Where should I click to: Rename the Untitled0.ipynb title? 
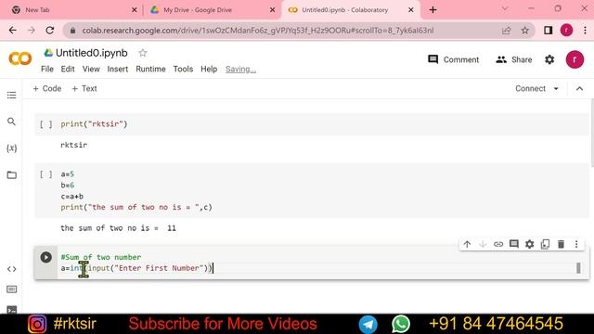[x=92, y=53]
